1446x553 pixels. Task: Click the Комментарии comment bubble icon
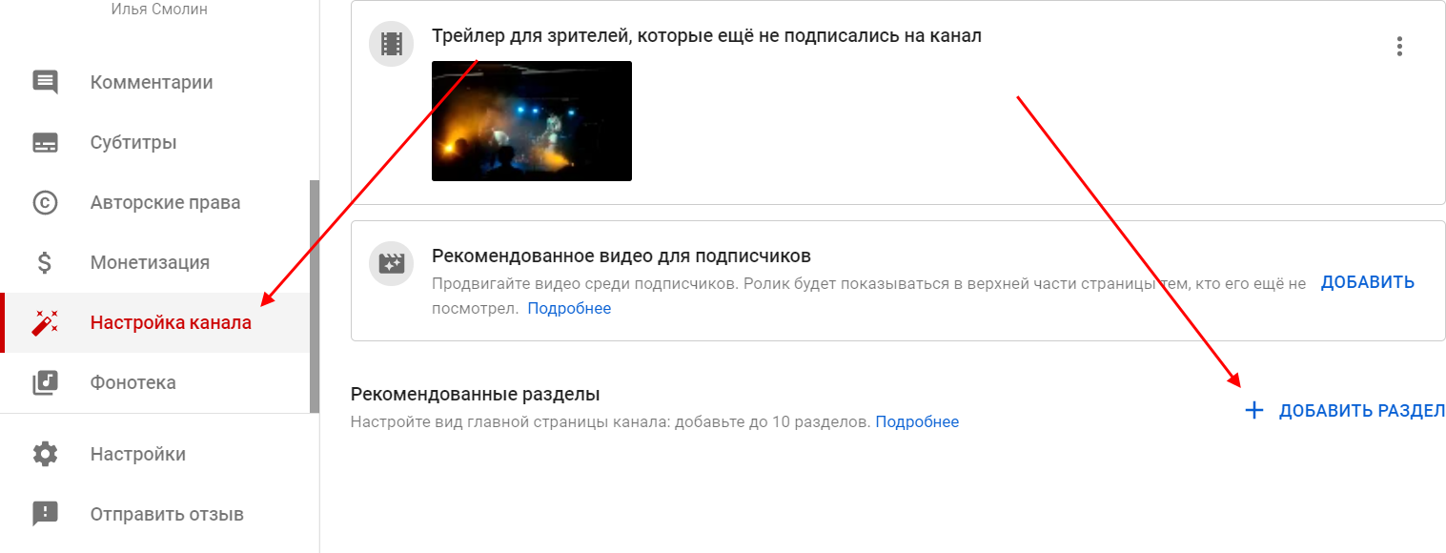45,82
